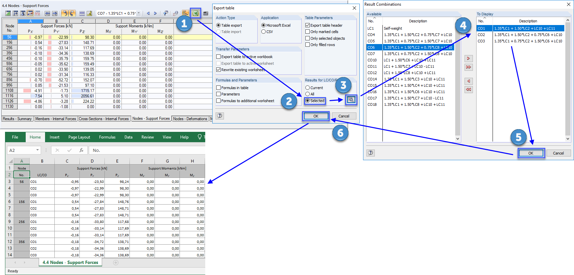
Task: Click Available list vertical scrollbar down arrow
Action: (458, 139)
